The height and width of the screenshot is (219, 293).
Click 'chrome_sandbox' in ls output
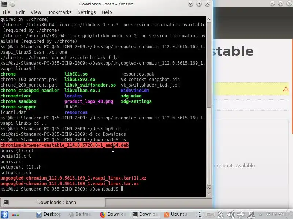coord(18,101)
